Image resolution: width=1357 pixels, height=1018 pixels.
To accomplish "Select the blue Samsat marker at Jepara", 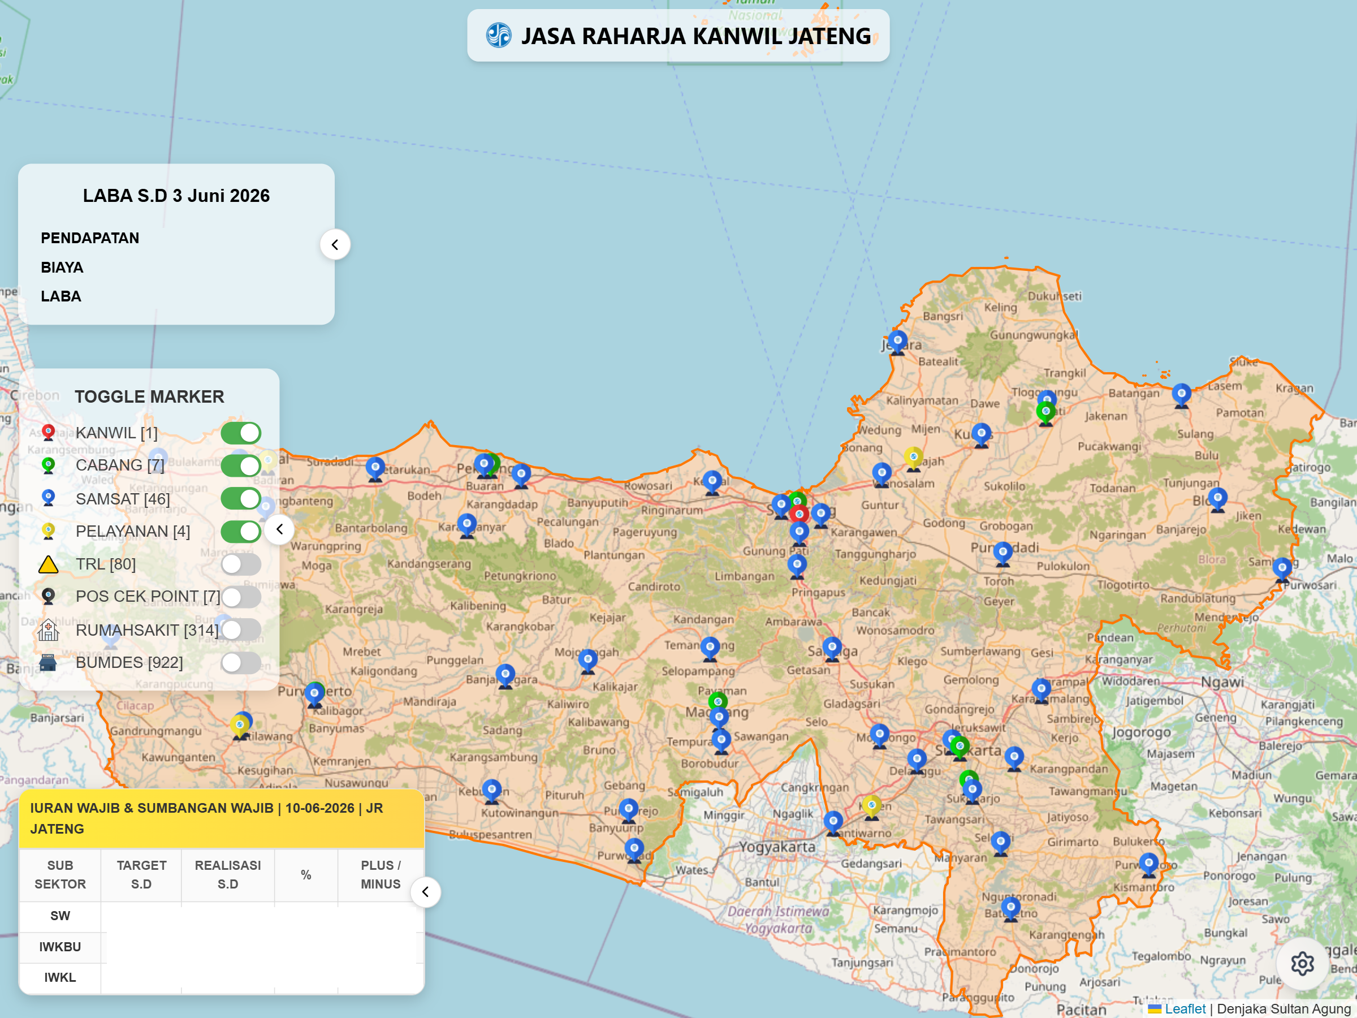I will (897, 342).
